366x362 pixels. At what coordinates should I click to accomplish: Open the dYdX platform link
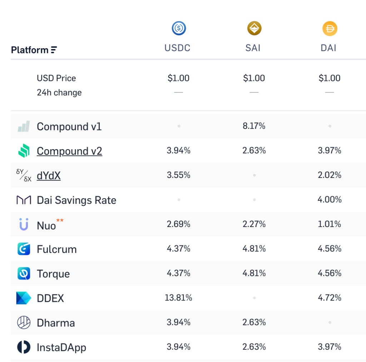point(48,175)
